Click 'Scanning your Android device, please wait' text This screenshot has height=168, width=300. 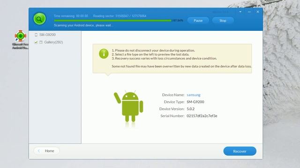[83, 25]
